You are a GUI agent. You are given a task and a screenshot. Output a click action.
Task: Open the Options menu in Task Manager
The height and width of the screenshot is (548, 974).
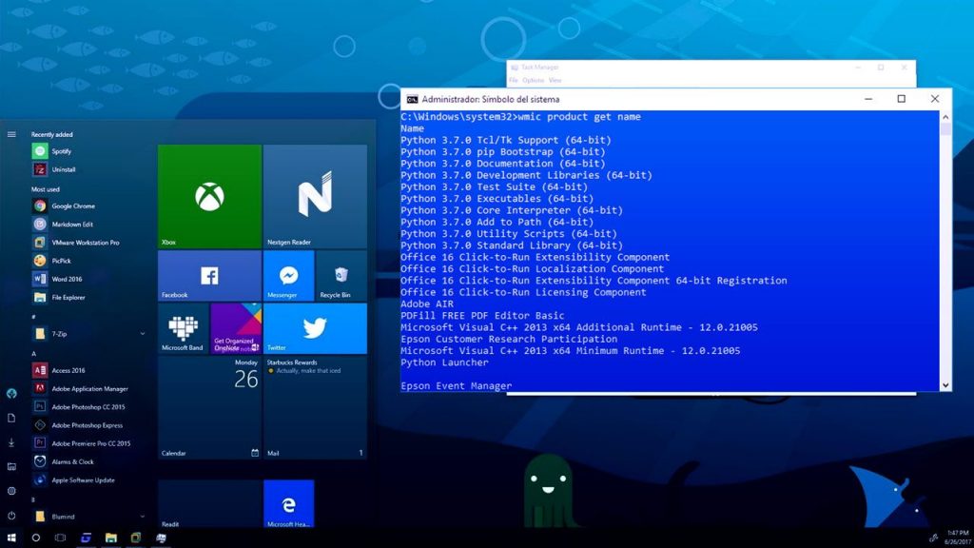coord(533,80)
